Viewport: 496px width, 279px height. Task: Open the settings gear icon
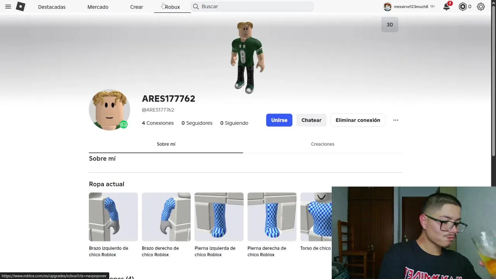481,7
